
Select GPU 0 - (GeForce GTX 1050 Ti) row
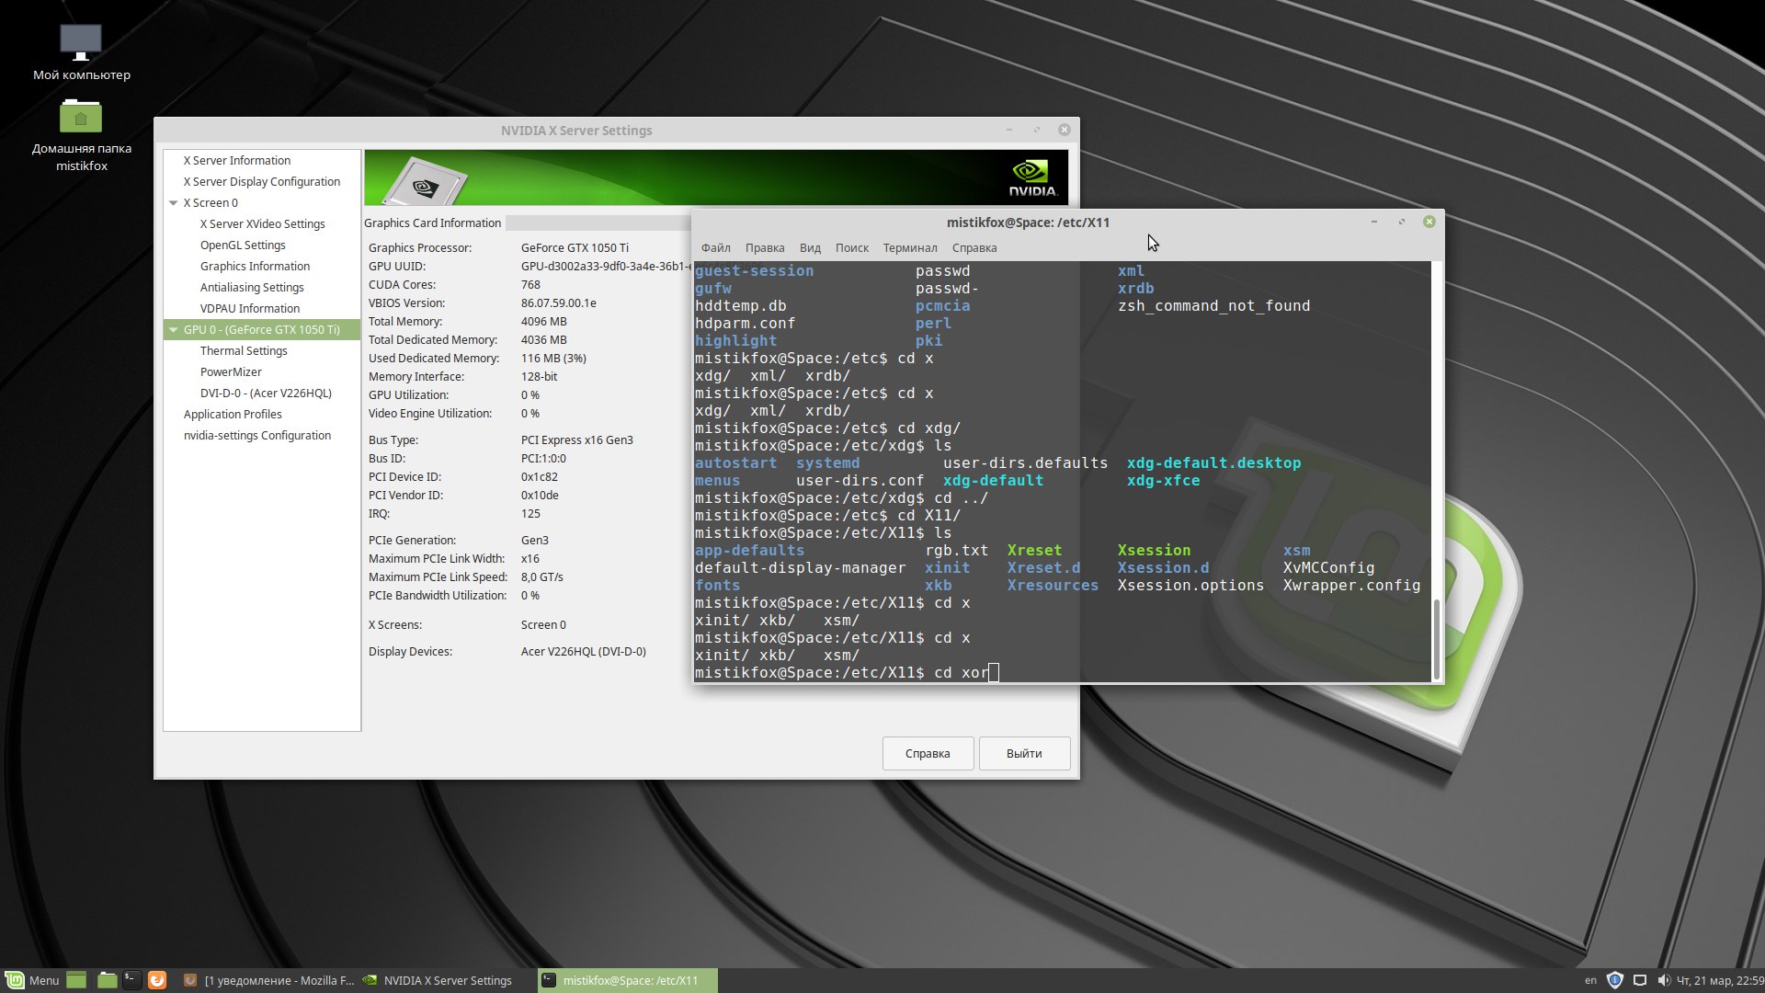click(262, 329)
